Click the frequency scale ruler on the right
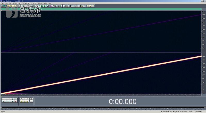Screen dimensions: 206x113 [203, 52]
